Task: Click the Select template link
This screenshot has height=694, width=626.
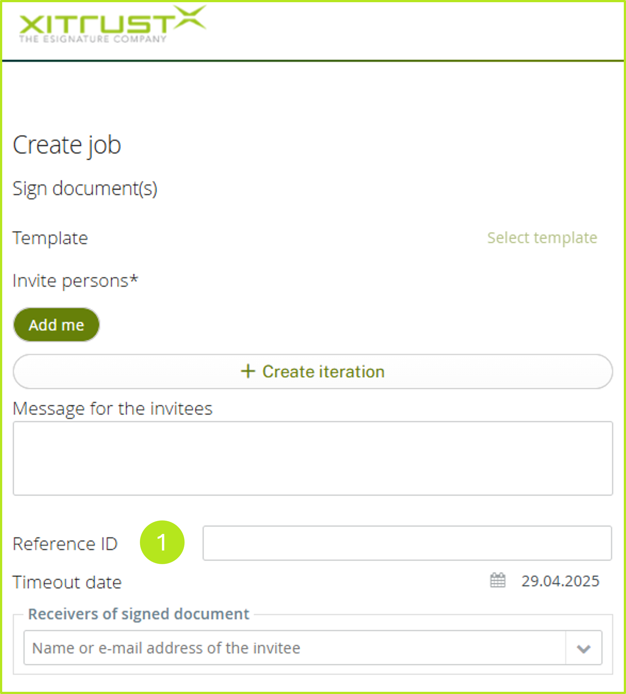Action: [542, 237]
